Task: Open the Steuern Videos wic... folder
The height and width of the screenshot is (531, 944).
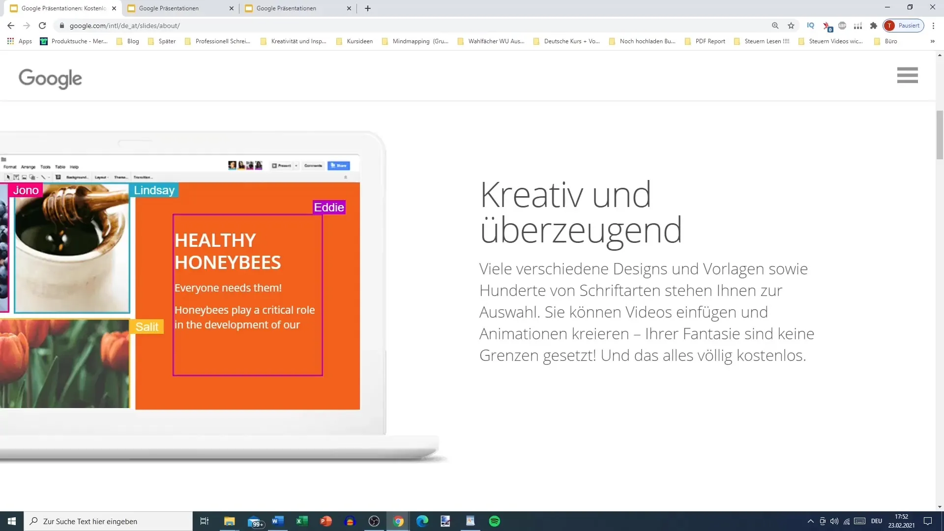Action: pos(831,41)
